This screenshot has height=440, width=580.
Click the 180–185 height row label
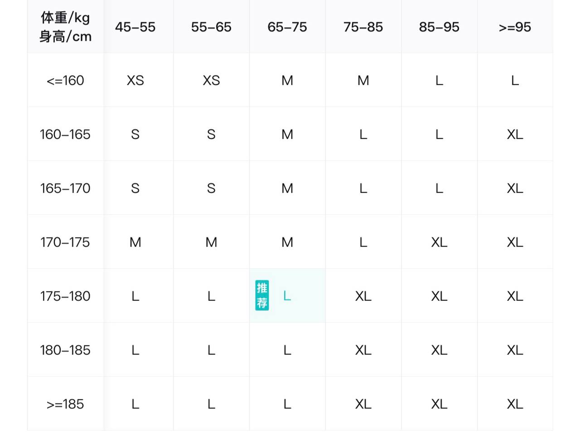coord(65,350)
